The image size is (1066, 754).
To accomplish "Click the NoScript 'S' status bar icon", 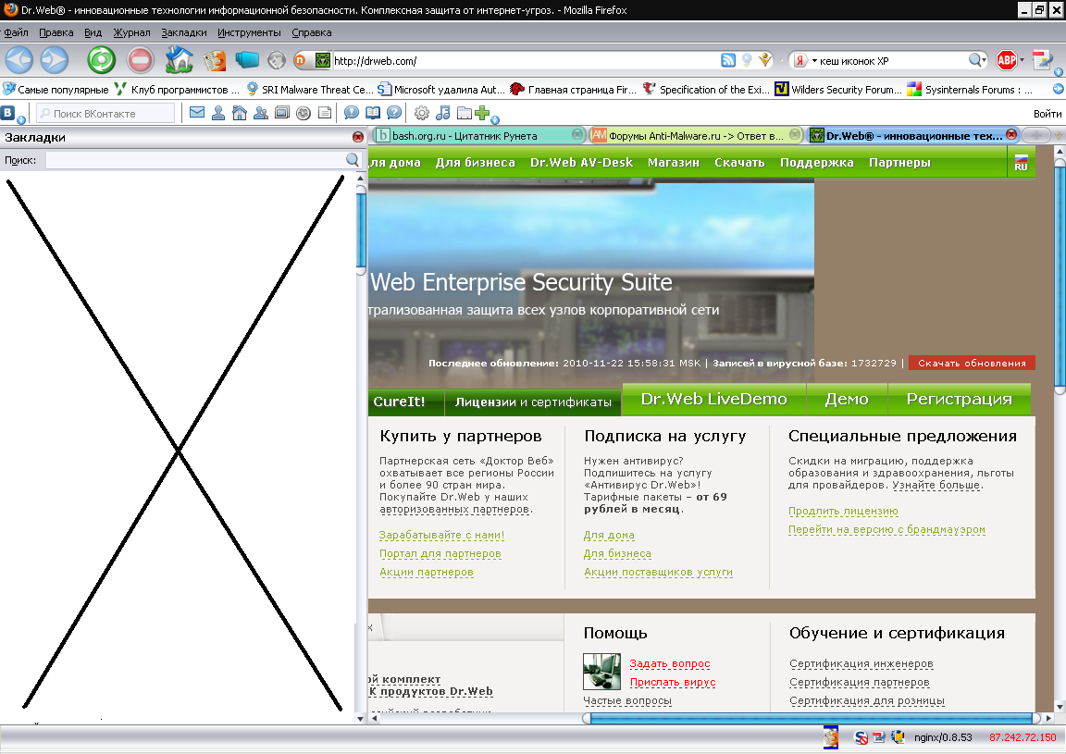I will point(861,737).
